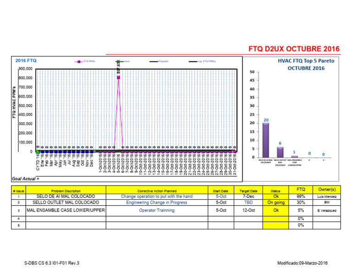Click the title FTQ D2UX OCTUBRE 2016

tap(294, 49)
